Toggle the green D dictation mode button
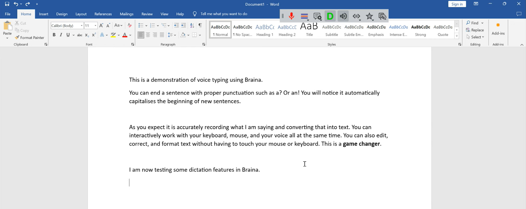Viewport: 526px width, 209px height. (330, 16)
